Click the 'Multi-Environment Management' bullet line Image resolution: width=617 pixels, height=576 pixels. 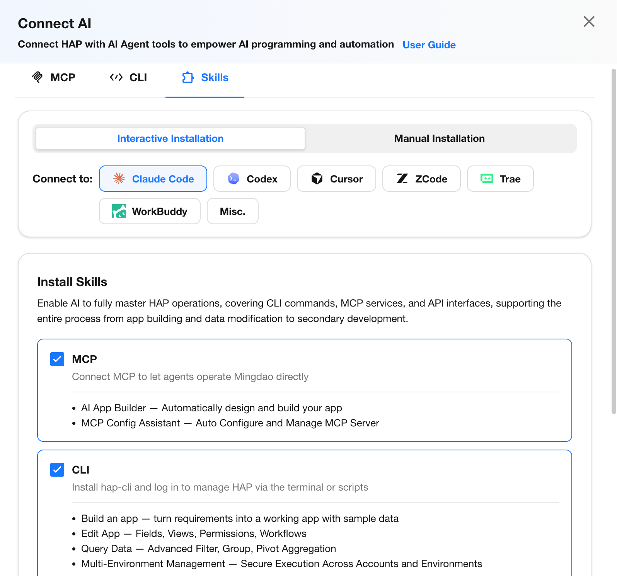(281, 564)
